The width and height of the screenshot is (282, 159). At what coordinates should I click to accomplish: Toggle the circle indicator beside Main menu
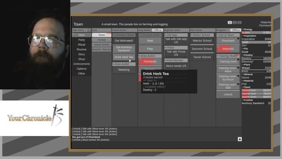pos(73,34)
